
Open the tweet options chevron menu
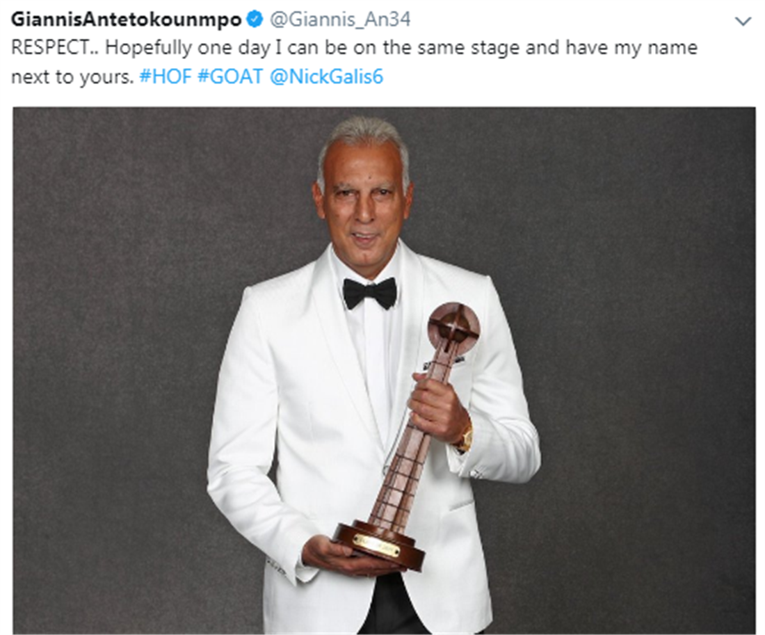click(743, 21)
